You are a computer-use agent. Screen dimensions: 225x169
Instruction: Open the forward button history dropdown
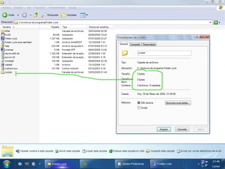tap(30, 15)
